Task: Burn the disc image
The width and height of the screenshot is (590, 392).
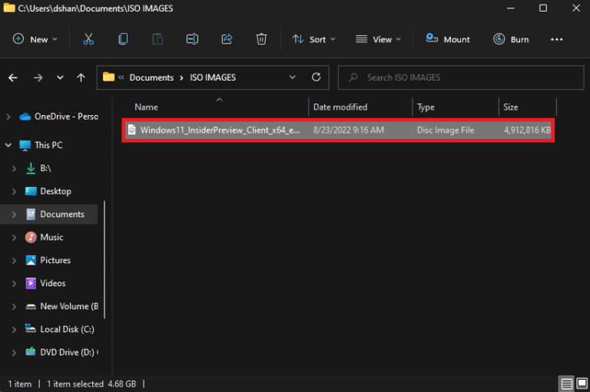Action: [511, 39]
